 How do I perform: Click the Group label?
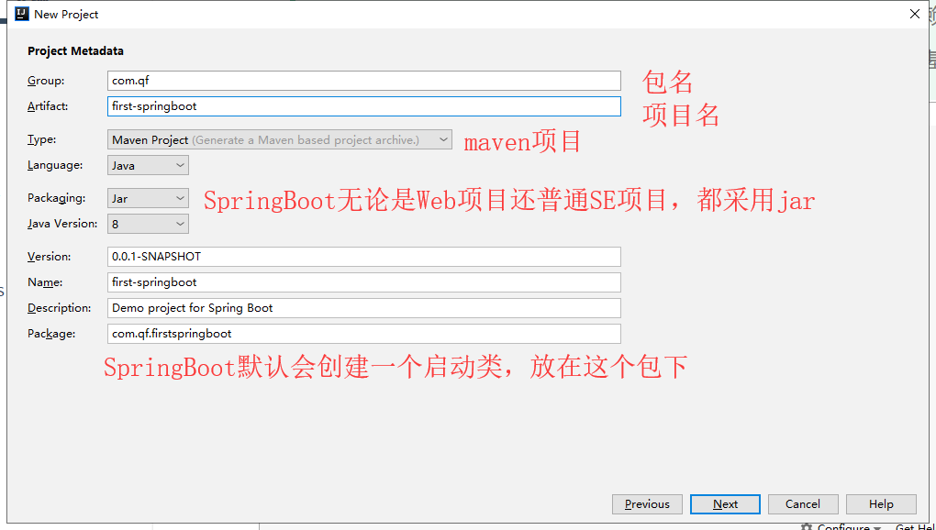tap(46, 81)
